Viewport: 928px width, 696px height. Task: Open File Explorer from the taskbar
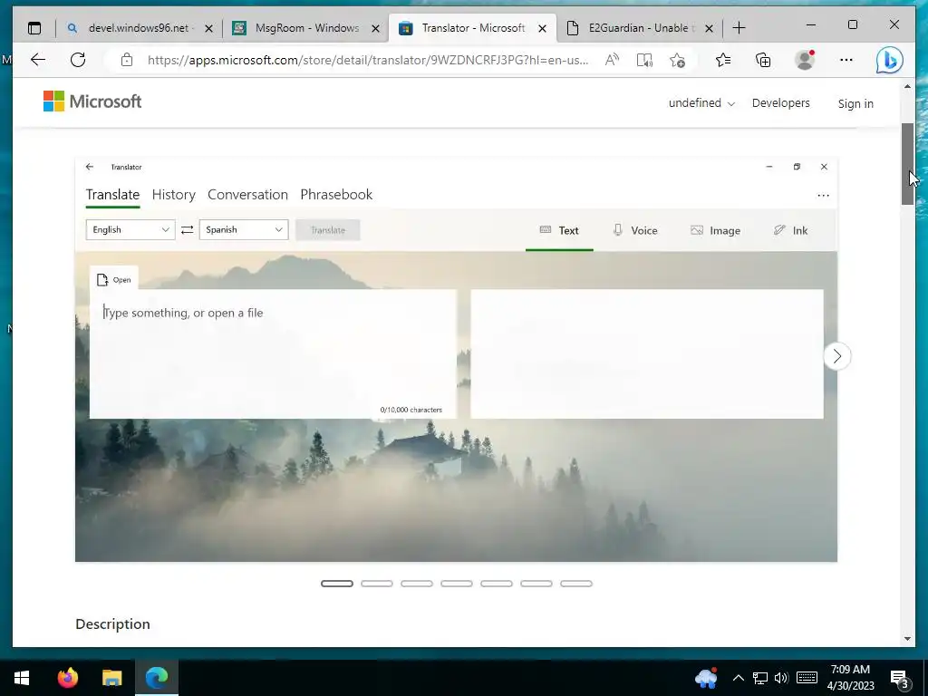point(111,678)
